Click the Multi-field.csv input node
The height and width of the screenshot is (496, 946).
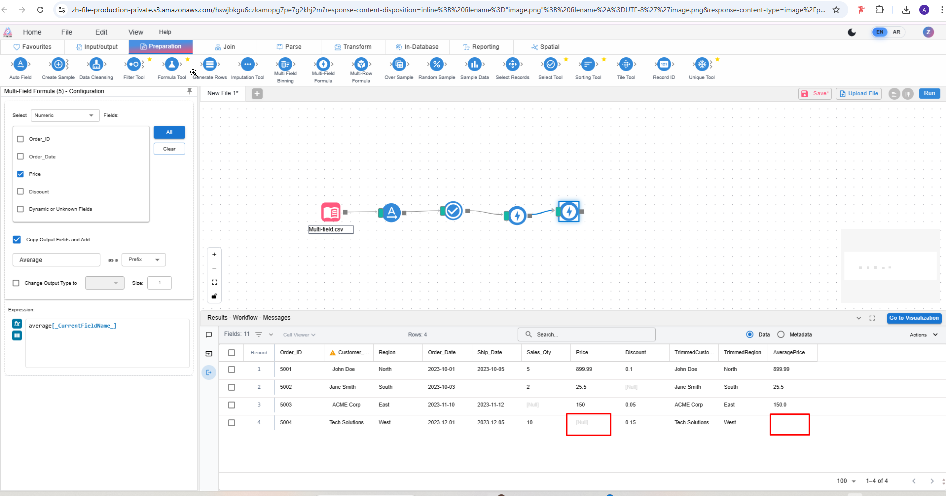pyautogui.click(x=331, y=212)
